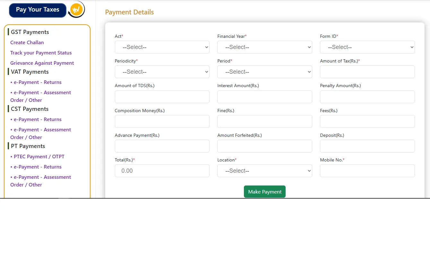Click Track your Payment Status

point(41,53)
